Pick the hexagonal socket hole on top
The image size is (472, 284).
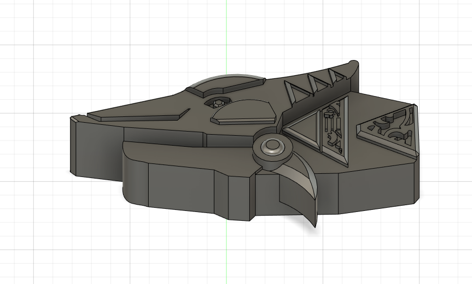[219, 103]
